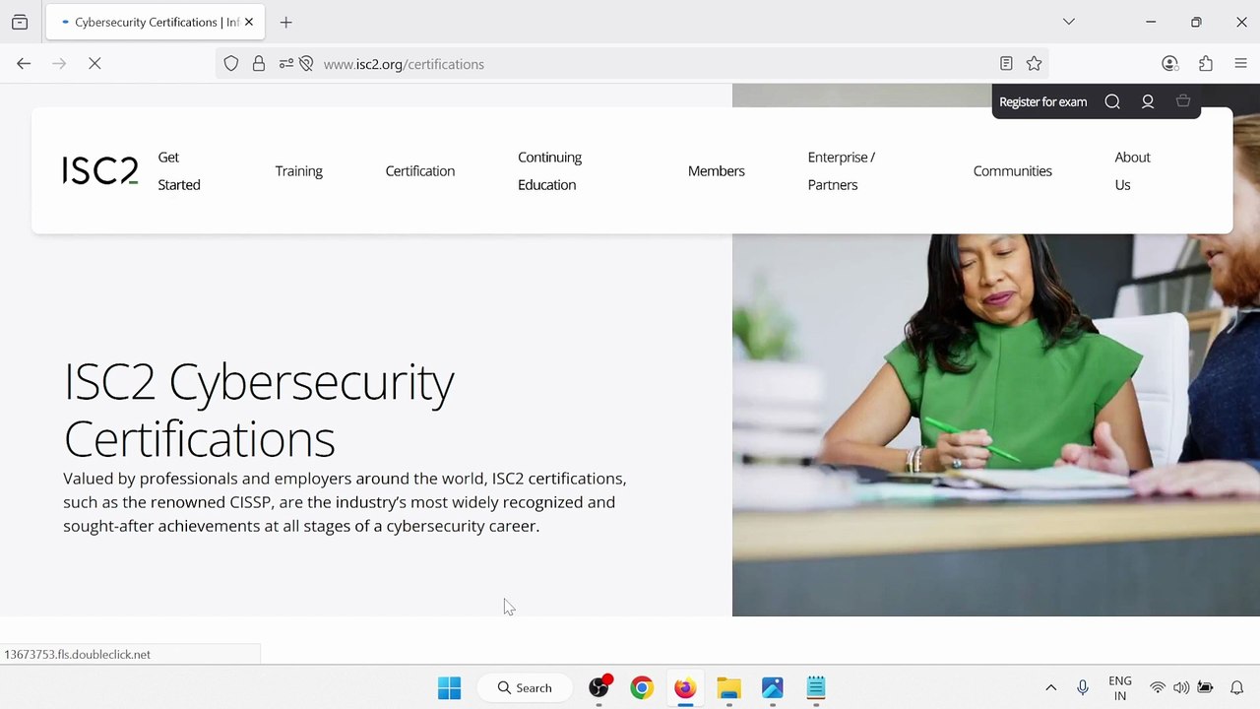Click the user account sign-in icon

pos(1148,101)
